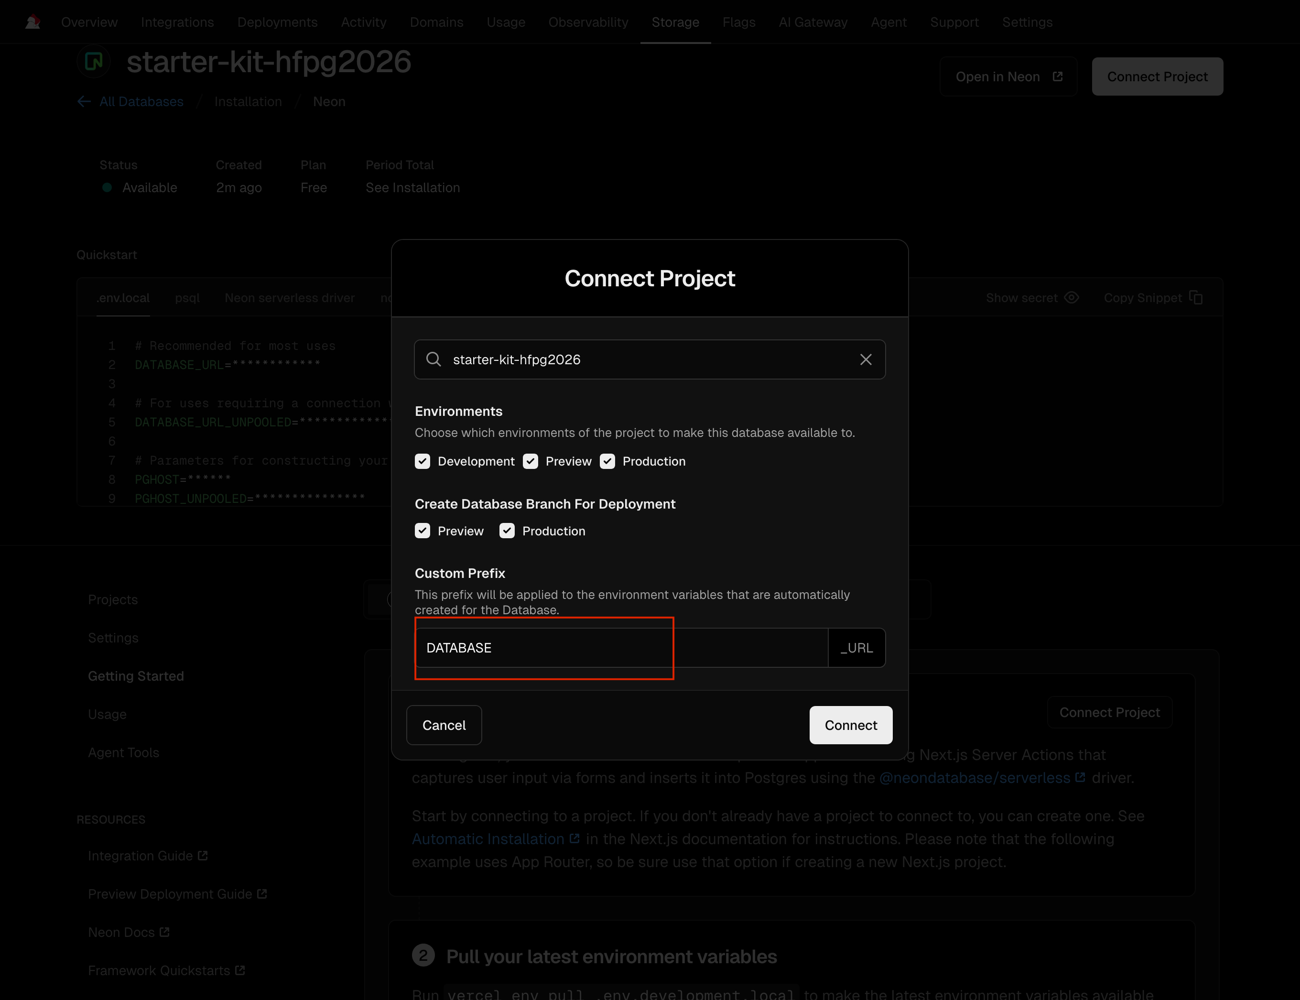Switch to the Storage tab

[x=675, y=22]
